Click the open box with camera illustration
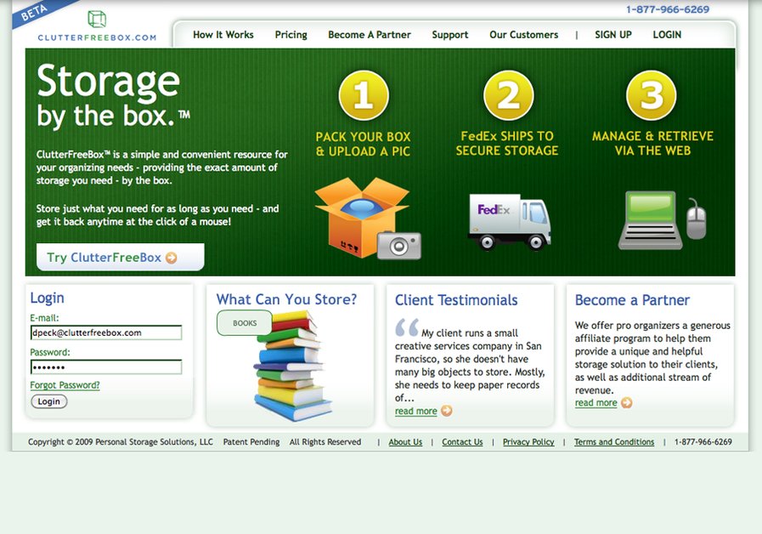The height and width of the screenshot is (534, 762). [364, 214]
